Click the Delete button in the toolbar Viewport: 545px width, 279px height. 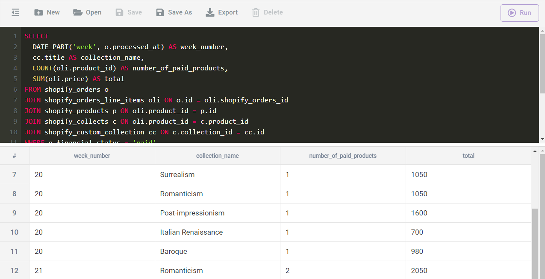pyautogui.click(x=268, y=12)
